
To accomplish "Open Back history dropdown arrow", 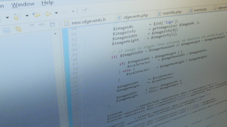I will [x=56, y=13].
